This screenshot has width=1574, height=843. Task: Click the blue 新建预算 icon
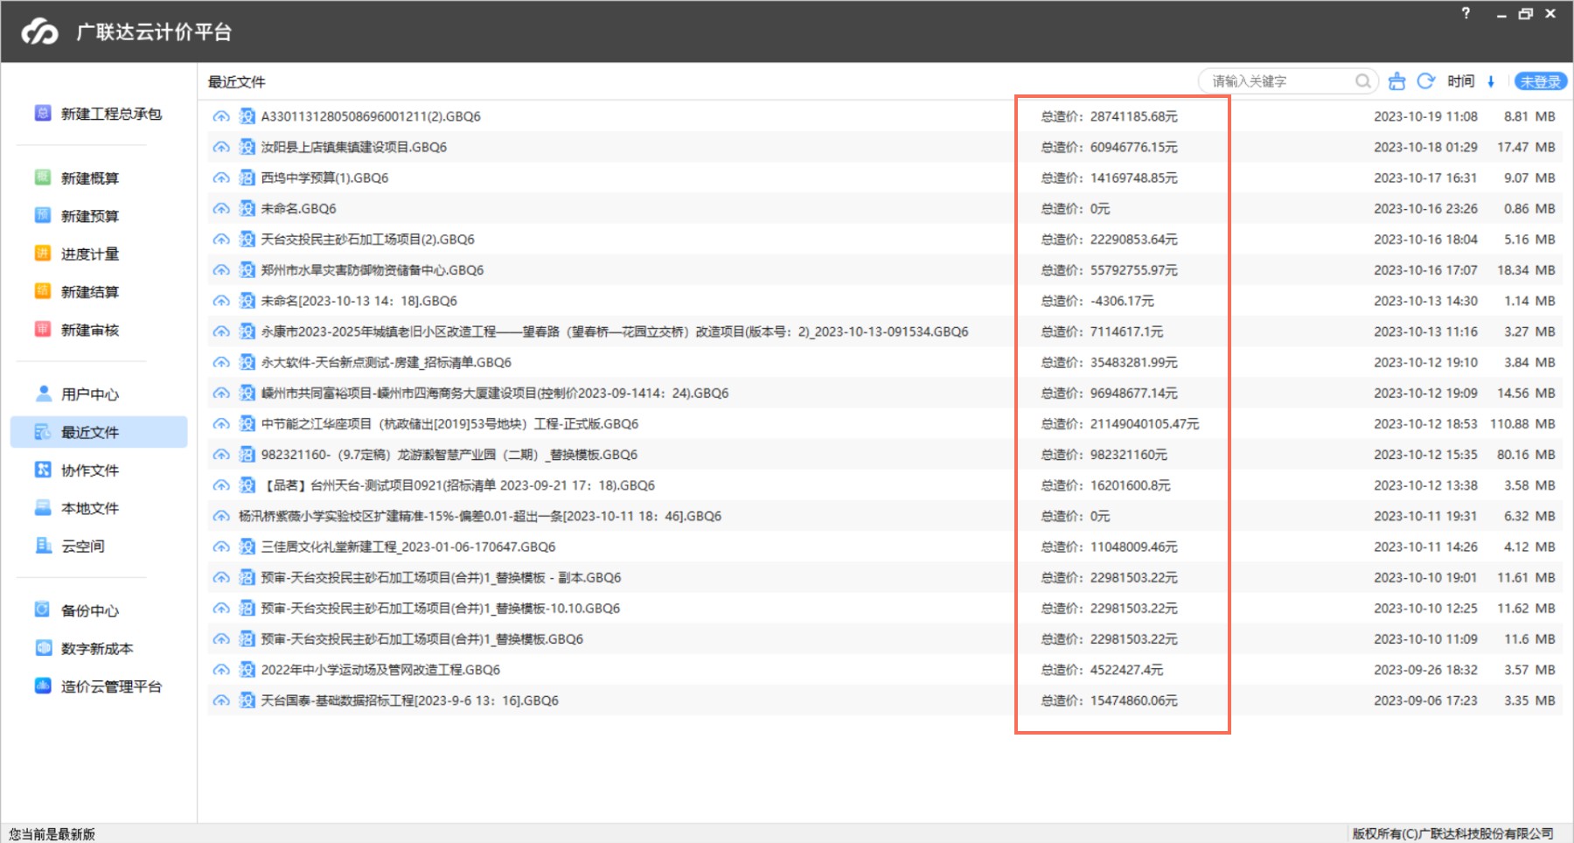(42, 215)
